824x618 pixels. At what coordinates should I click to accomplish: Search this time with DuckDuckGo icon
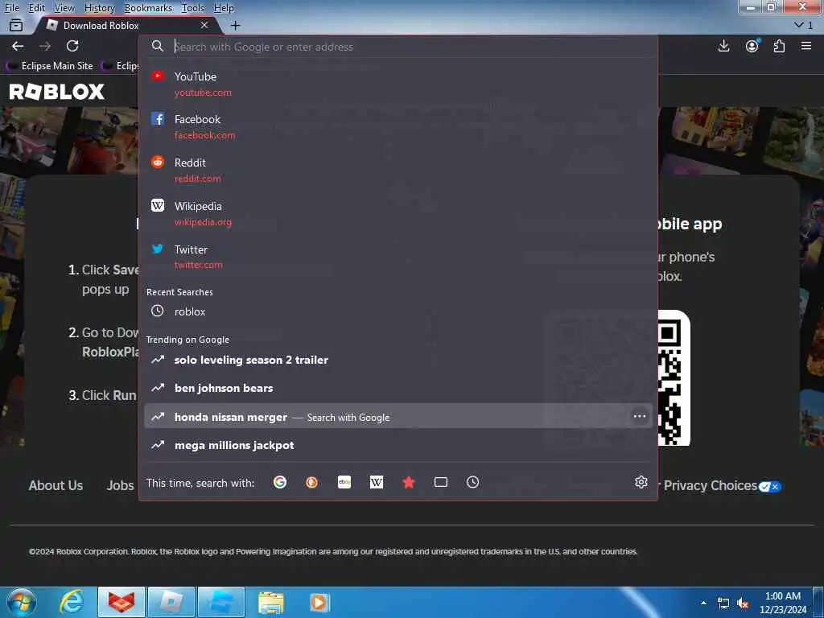pyautogui.click(x=311, y=482)
